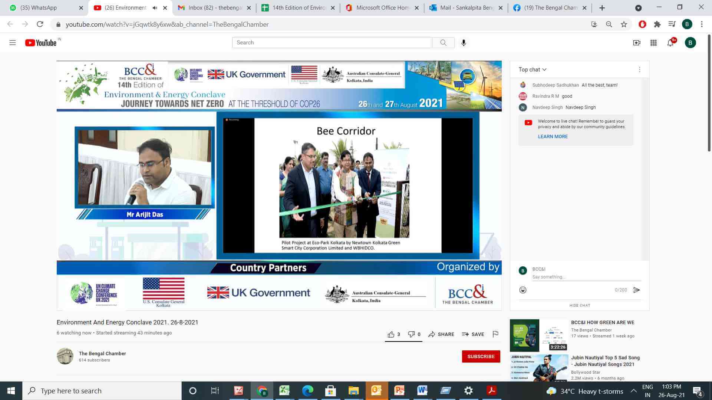Open the YouTube guide hamburger menu
Screen dimensions: 712x400
13,43
